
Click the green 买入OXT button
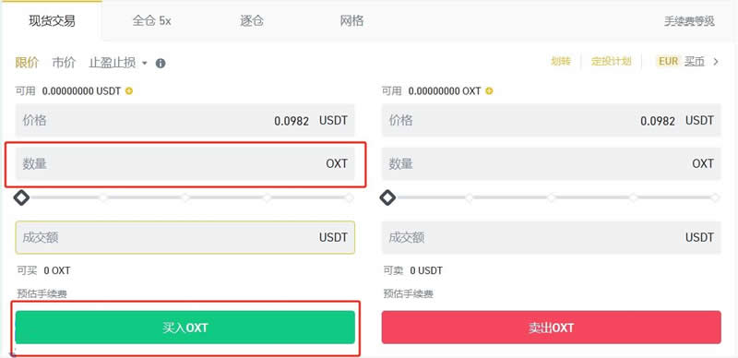tap(185, 328)
